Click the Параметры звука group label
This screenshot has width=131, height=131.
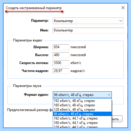point(27,86)
